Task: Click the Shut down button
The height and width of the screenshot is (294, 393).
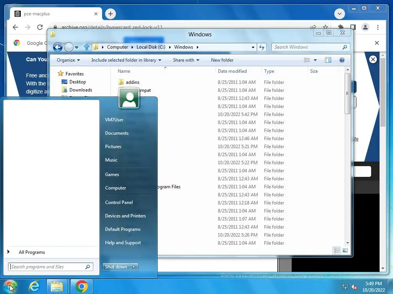Action: [x=116, y=267]
